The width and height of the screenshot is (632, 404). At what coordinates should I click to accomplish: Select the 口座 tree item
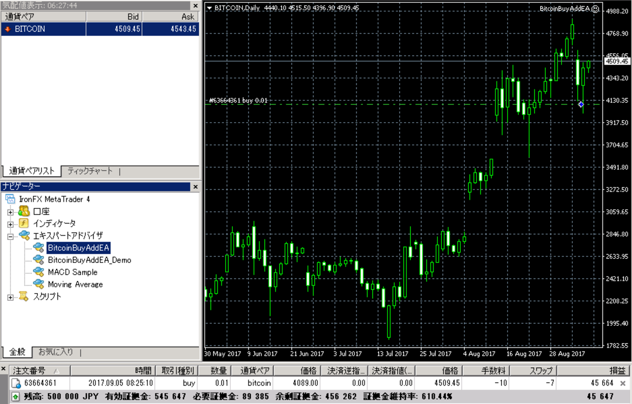coord(41,212)
